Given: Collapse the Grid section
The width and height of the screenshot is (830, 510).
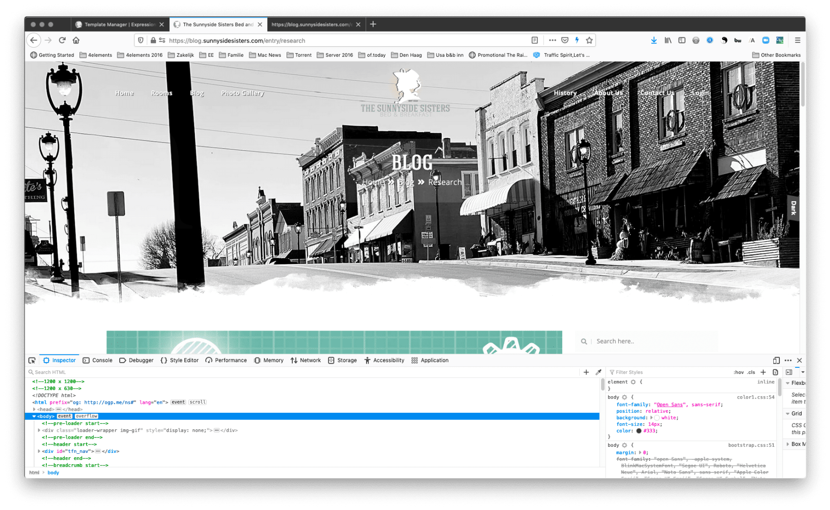Looking at the screenshot, I should coord(788,413).
